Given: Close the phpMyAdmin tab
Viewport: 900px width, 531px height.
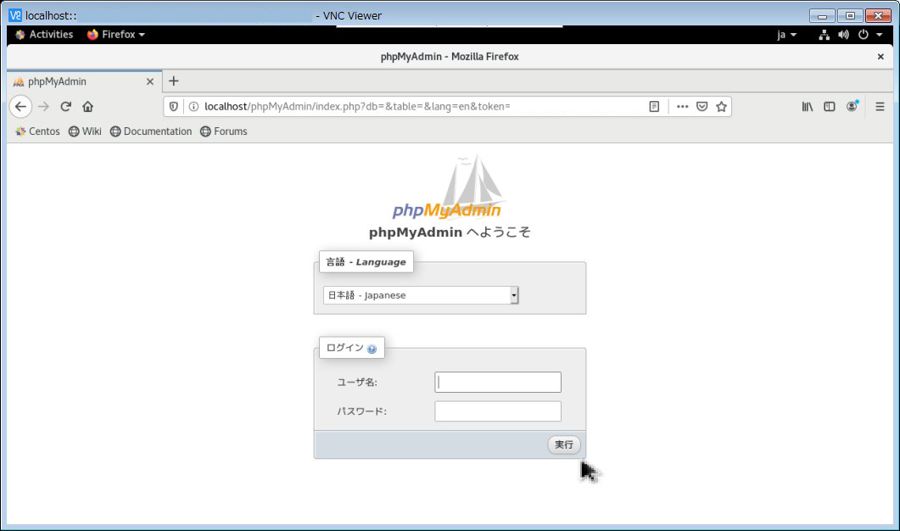Looking at the screenshot, I should tap(150, 81).
